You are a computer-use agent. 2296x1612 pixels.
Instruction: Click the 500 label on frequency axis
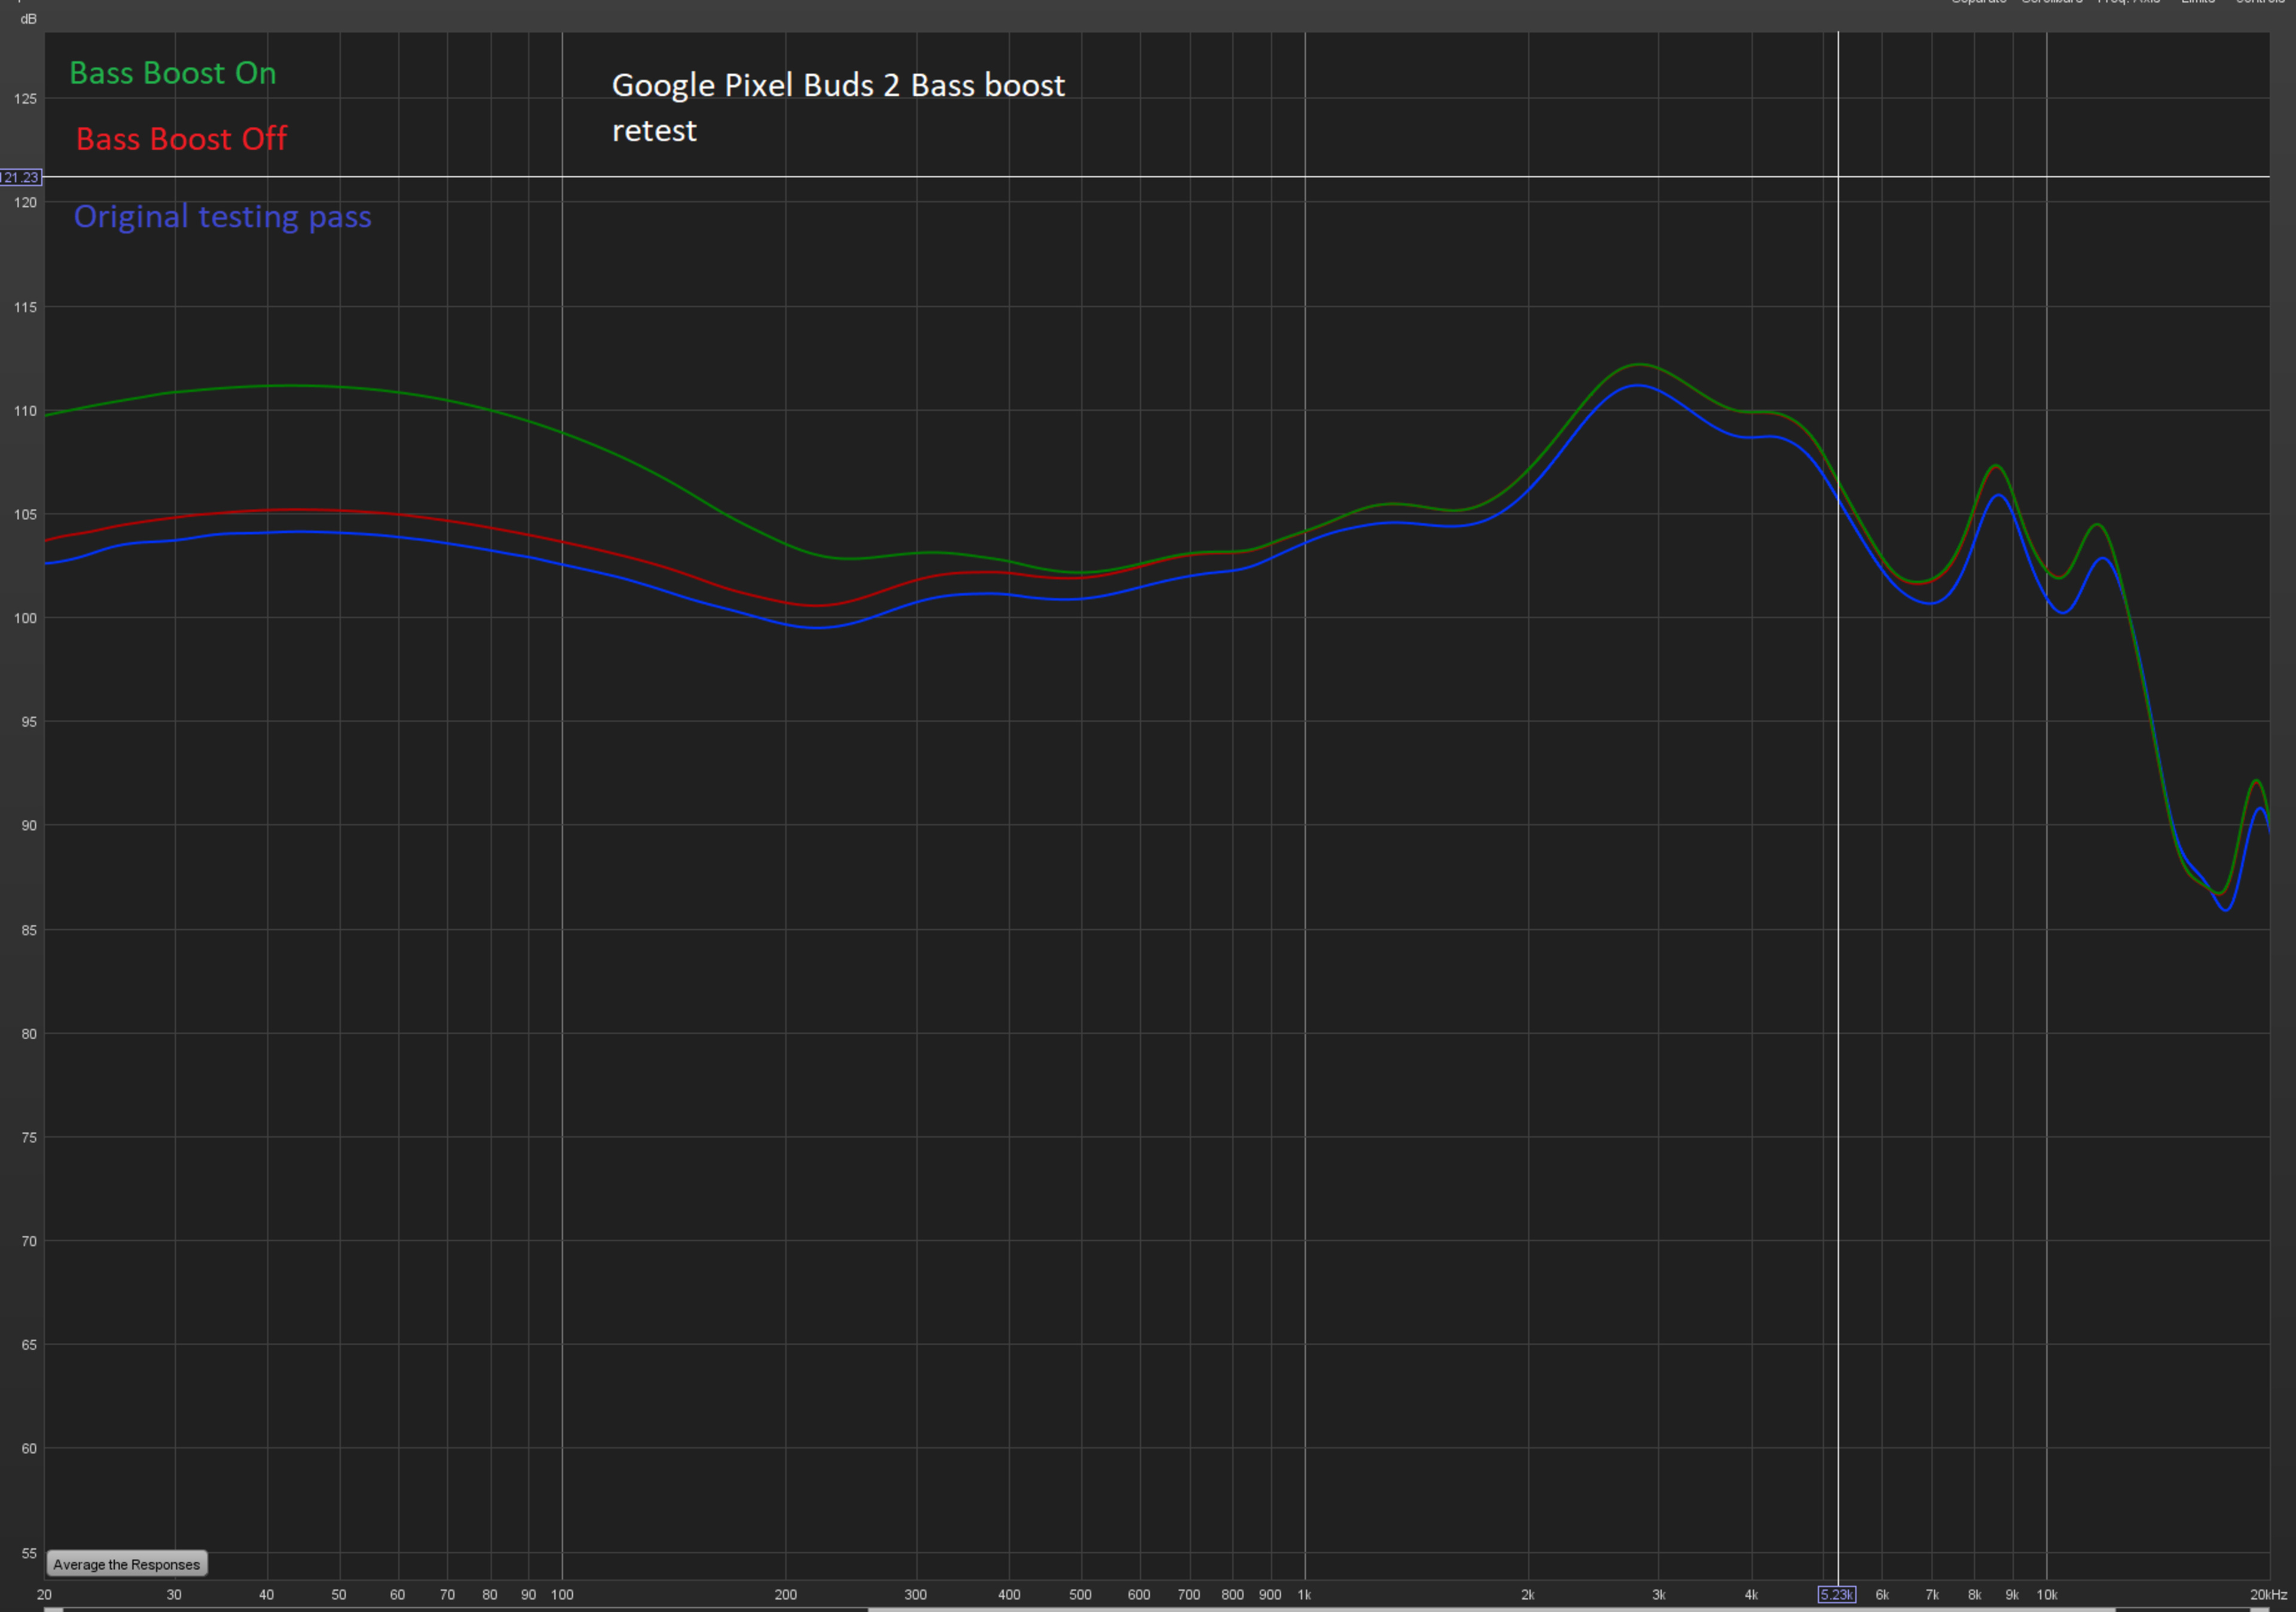[x=1080, y=1594]
